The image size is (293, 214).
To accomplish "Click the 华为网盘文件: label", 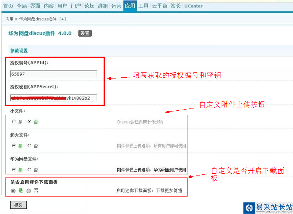I will click(24, 159).
